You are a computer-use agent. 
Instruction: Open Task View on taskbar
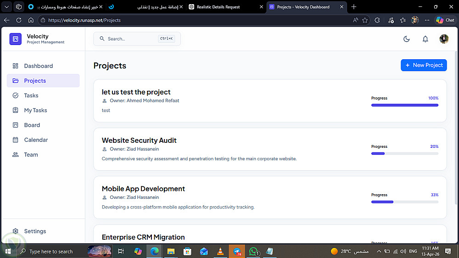click(121, 251)
